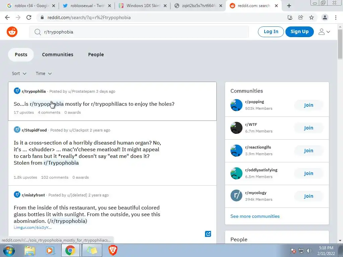Click the Reddit logo icon
Image resolution: width=343 pixels, height=257 pixels.
click(12, 32)
